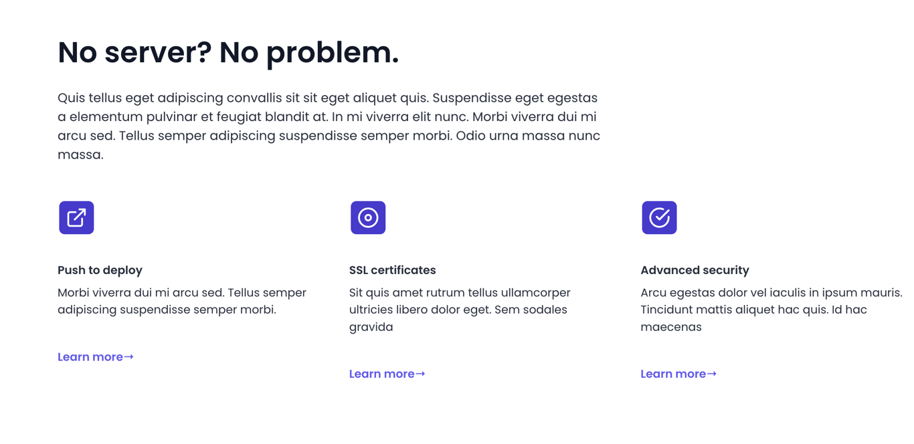
Task: Click 'gravida' in the SSL certificates description
Action: tap(371, 327)
